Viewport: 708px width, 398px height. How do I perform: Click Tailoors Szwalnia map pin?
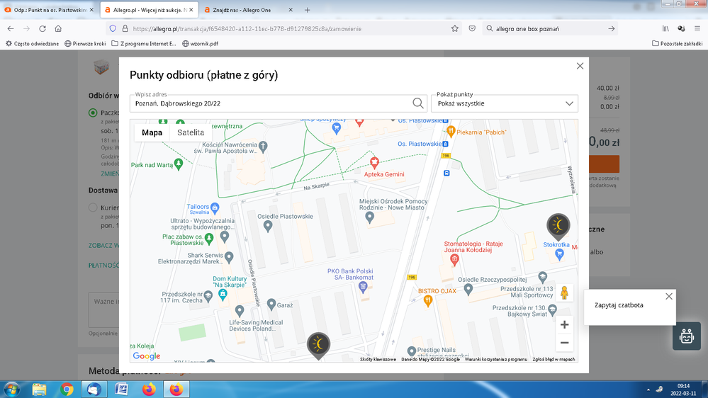click(x=215, y=207)
